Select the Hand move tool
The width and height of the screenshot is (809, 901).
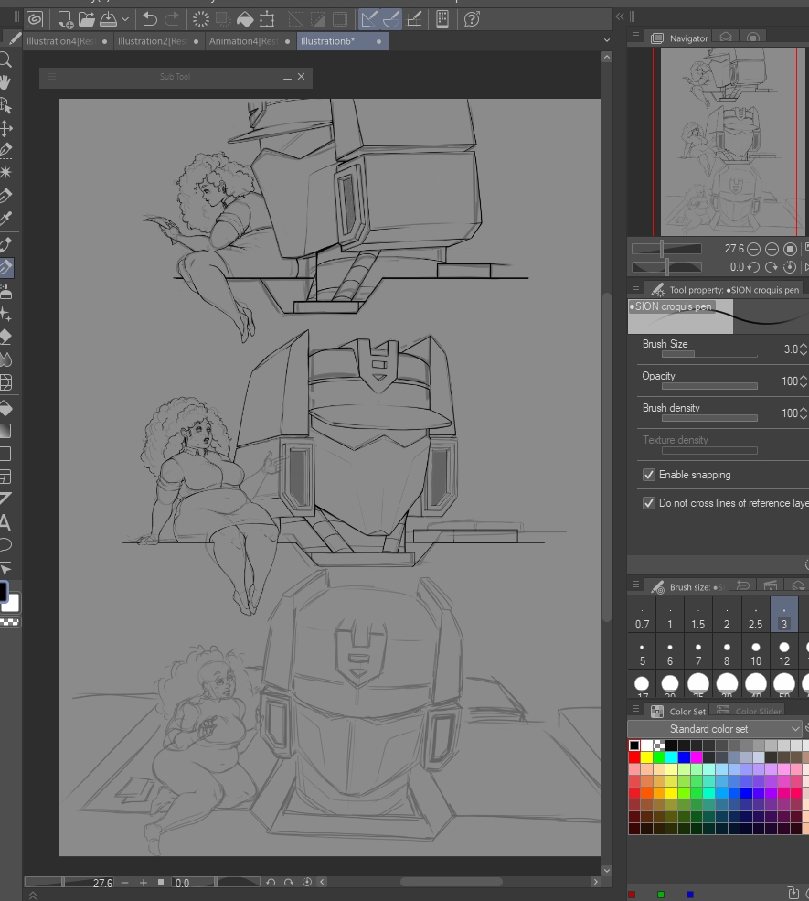5,83
